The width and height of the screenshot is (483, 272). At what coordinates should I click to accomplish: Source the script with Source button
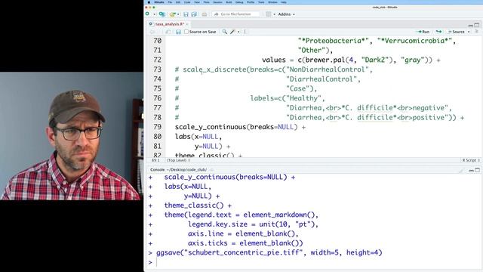[x=456, y=32]
